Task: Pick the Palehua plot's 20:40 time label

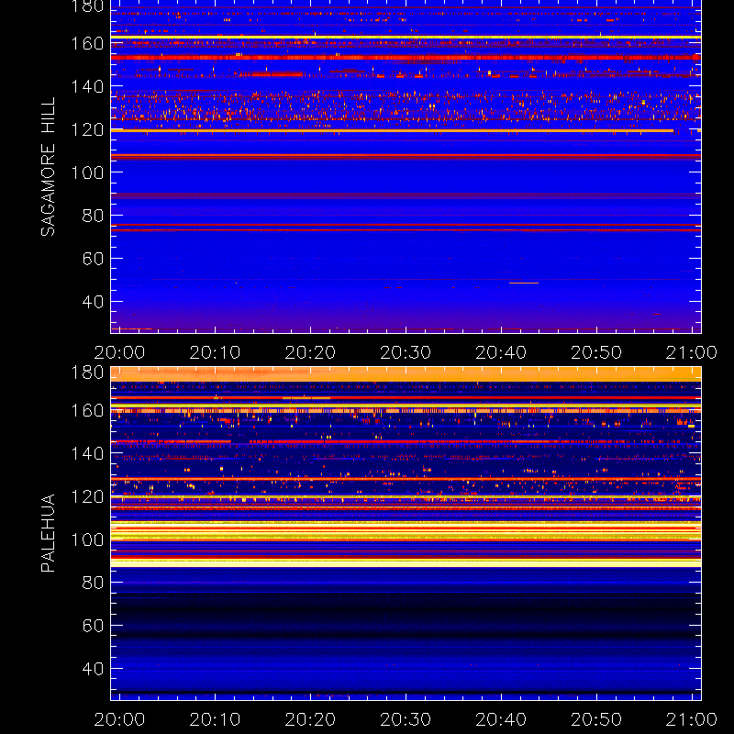Action: click(501, 719)
